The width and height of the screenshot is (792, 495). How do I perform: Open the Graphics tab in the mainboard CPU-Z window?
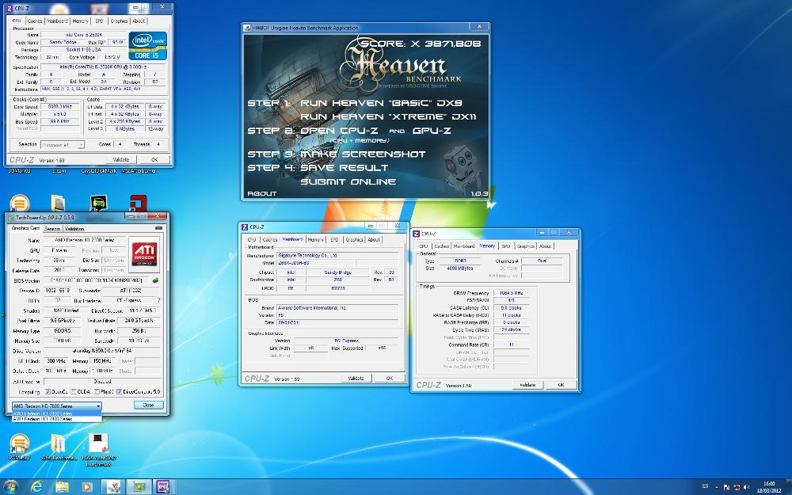pyautogui.click(x=354, y=239)
